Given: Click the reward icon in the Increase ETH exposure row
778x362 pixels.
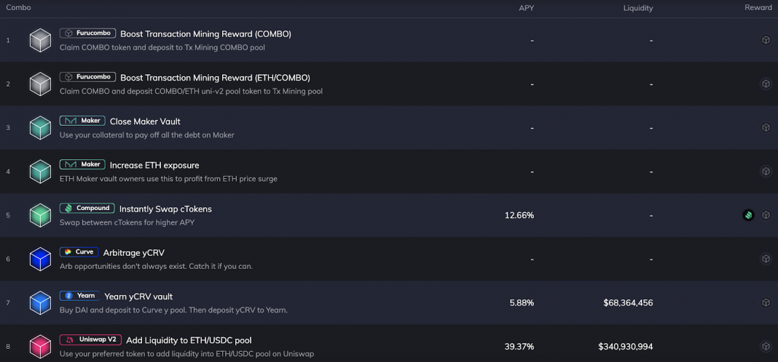Looking at the screenshot, I should (x=766, y=172).
